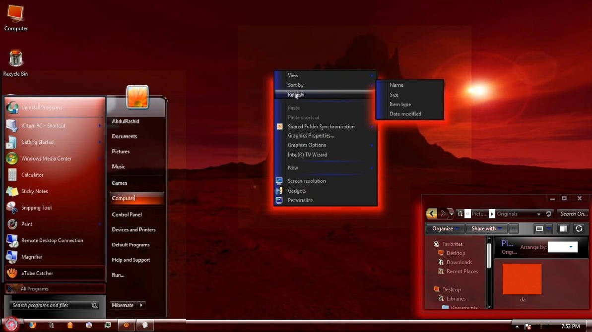The height and width of the screenshot is (332, 592).
Task: Choose Personalize in context menu
Action: 325,200
